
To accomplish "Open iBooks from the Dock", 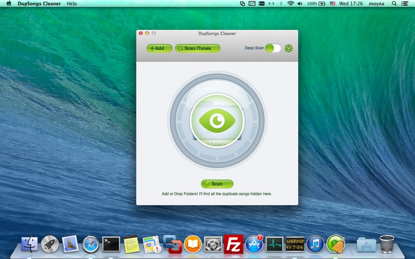I will [x=192, y=244].
